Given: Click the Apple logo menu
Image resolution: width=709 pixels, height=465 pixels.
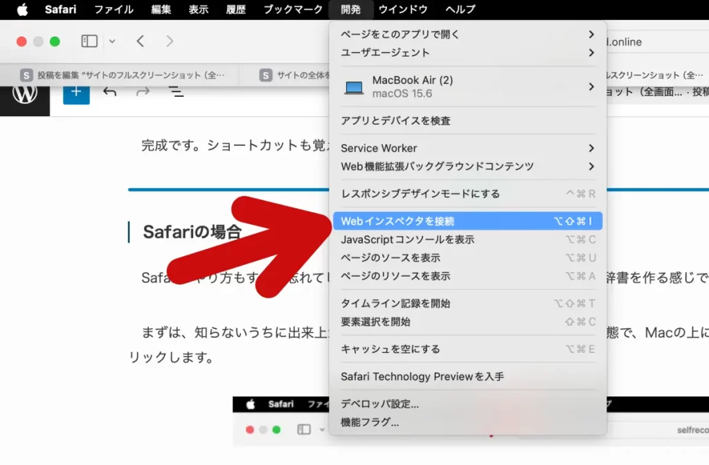Looking at the screenshot, I should click(22, 10).
